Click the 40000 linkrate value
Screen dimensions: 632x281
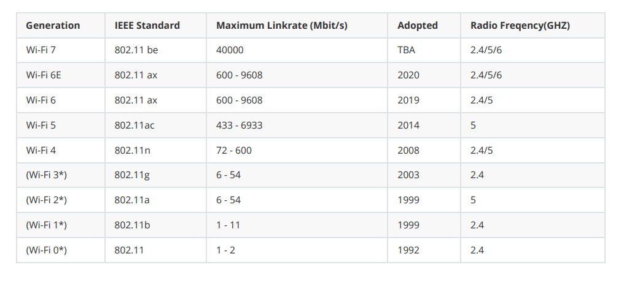tap(230, 50)
